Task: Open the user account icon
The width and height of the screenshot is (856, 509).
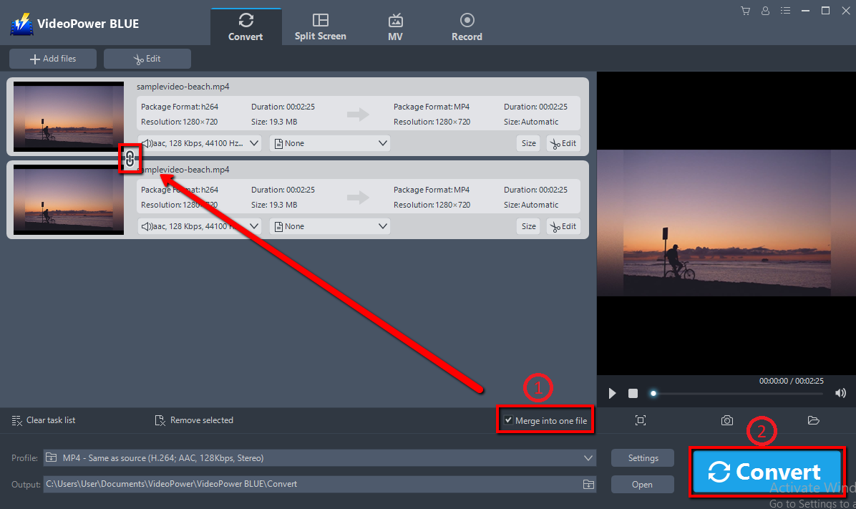Action: [x=765, y=11]
